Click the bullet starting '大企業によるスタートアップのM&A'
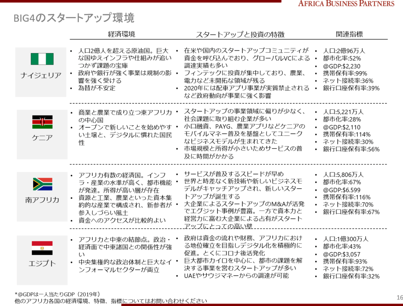Image resolution: width=403 pixels, height=306 pixels. (x=244, y=215)
